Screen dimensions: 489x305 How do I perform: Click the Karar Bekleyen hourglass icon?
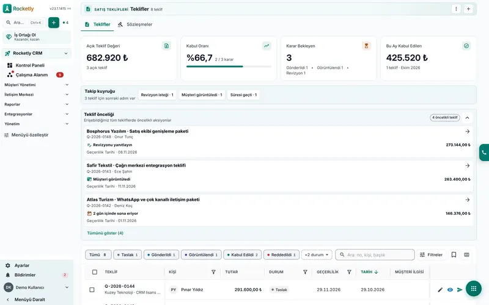tap(366, 46)
